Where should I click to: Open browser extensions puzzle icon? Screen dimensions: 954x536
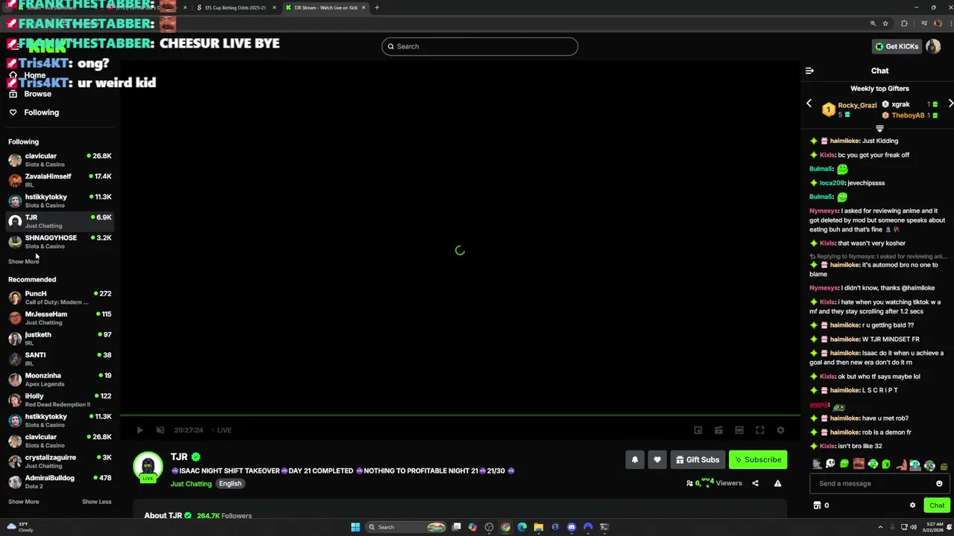(x=904, y=23)
